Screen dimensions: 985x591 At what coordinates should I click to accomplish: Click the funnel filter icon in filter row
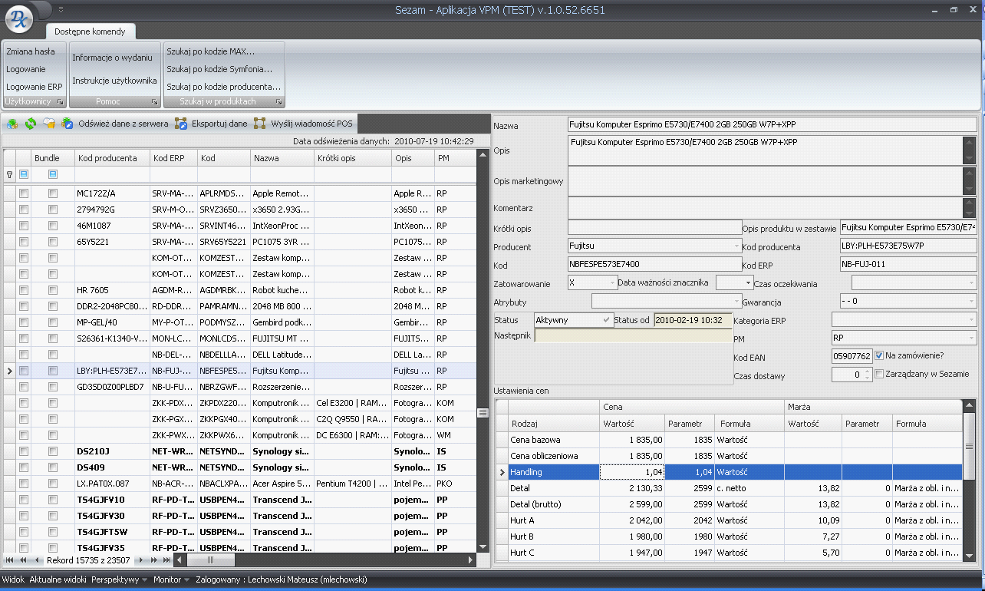click(x=9, y=175)
